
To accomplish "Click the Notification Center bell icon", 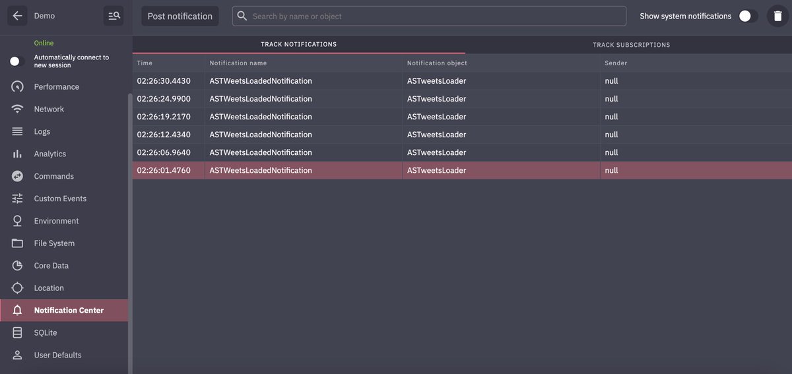I will (18, 311).
